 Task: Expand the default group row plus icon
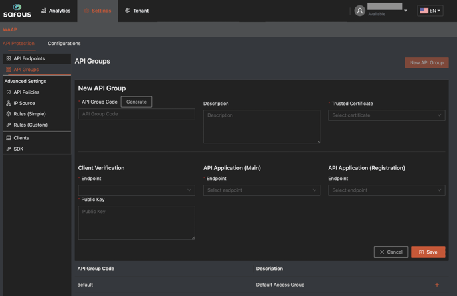[436, 285]
